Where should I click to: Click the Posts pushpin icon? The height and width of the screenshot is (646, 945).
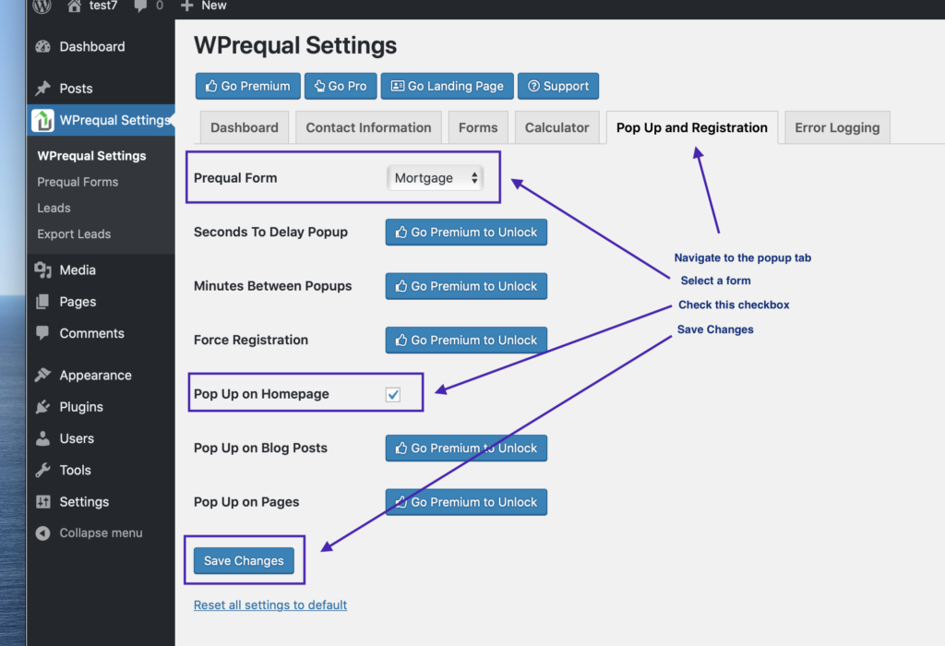coord(42,88)
